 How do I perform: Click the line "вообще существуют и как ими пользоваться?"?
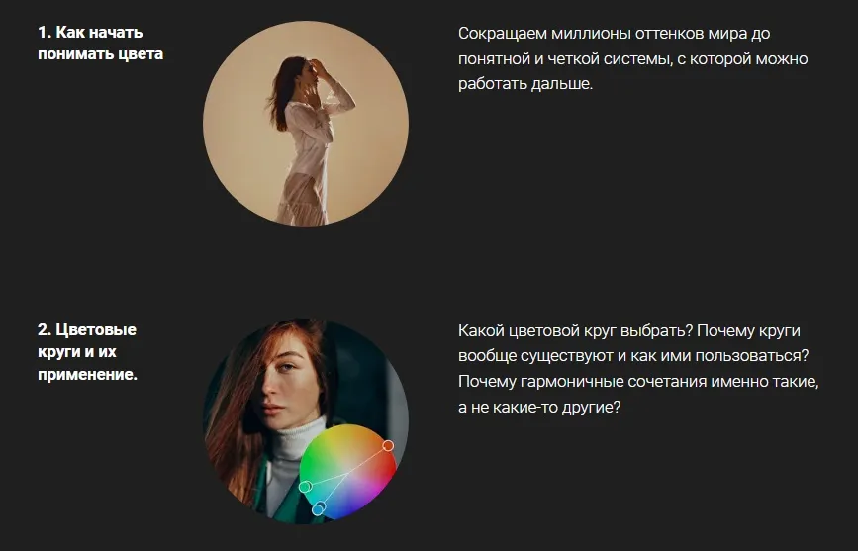click(x=633, y=356)
